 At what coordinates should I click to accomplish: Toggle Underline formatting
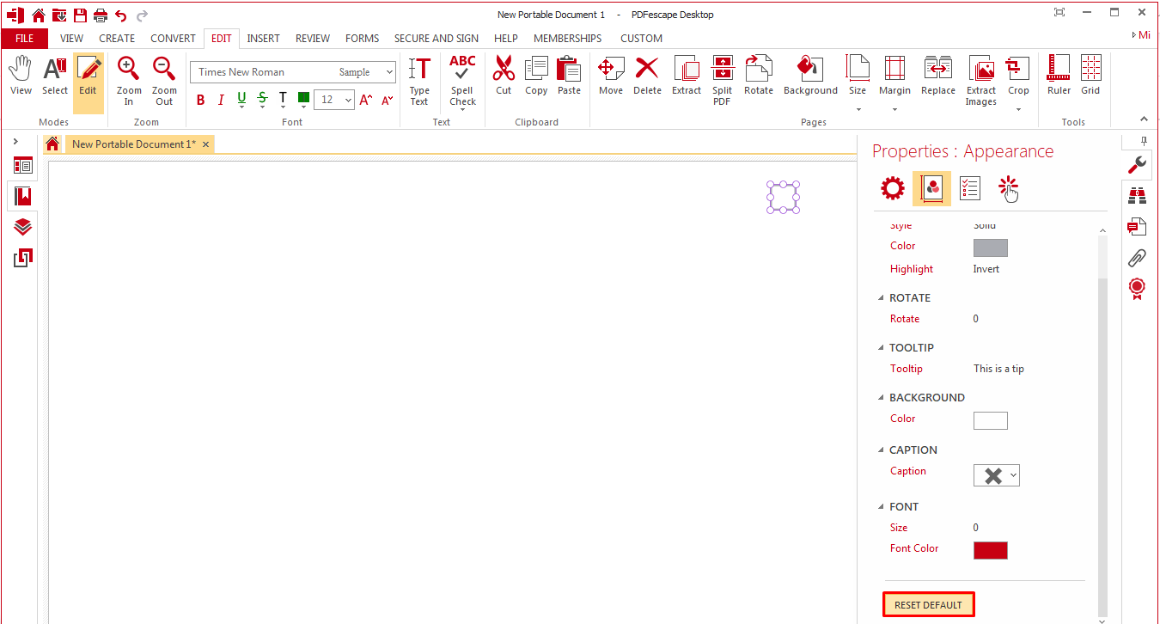pos(241,100)
